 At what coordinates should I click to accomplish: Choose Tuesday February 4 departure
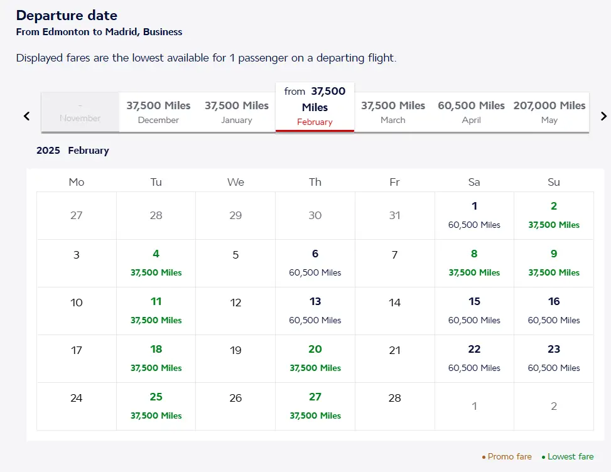[156, 263]
